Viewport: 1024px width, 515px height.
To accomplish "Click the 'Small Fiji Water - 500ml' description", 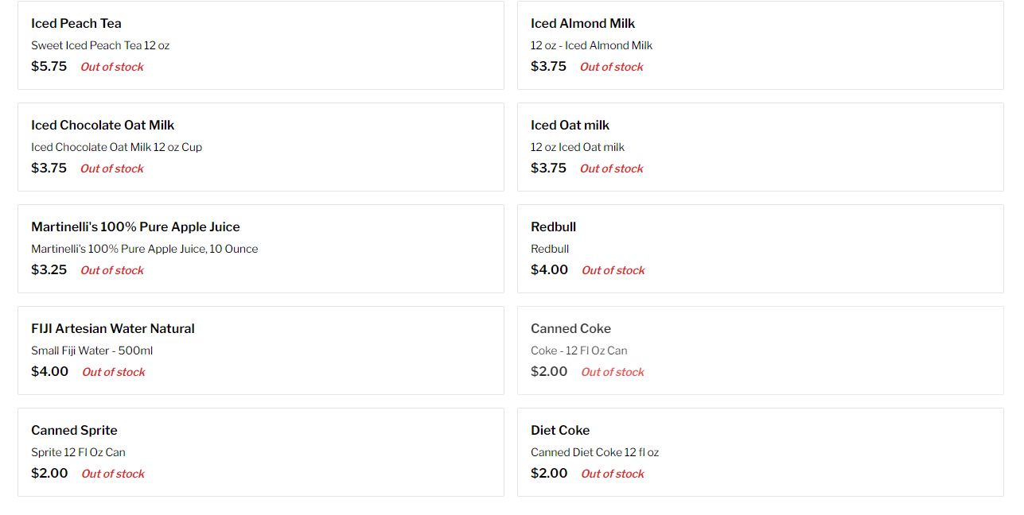I will [91, 350].
